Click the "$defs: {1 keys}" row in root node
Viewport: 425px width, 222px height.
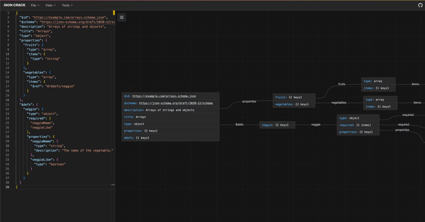click(170, 138)
